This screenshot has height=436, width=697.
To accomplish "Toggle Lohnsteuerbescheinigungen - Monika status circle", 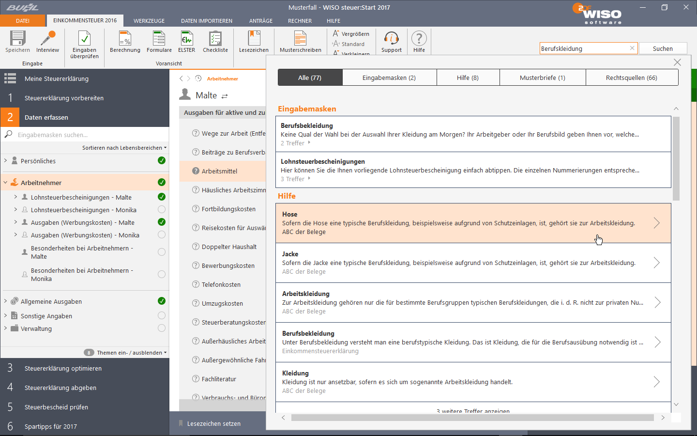I will [x=162, y=209].
